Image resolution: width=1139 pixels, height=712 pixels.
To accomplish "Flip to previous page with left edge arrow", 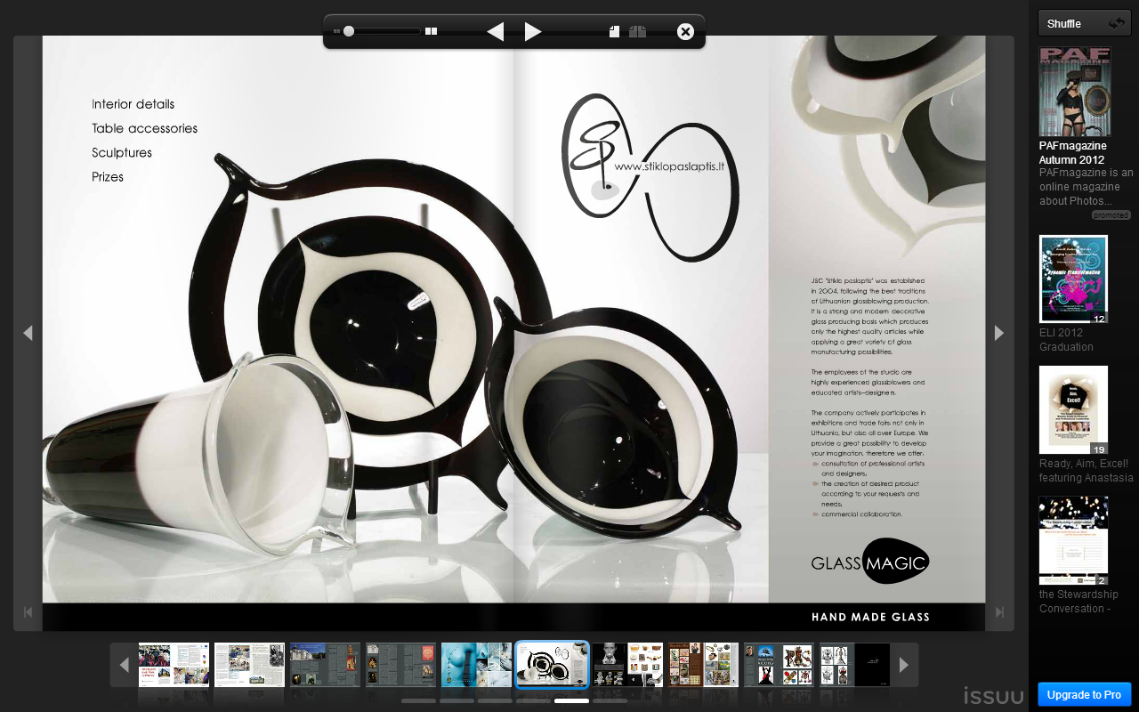I will pos(28,333).
